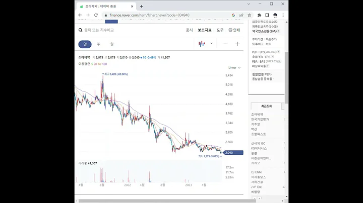Toggle the 5-day moving average
The height and width of the screenshot is (203, 363).
(92, 64)
